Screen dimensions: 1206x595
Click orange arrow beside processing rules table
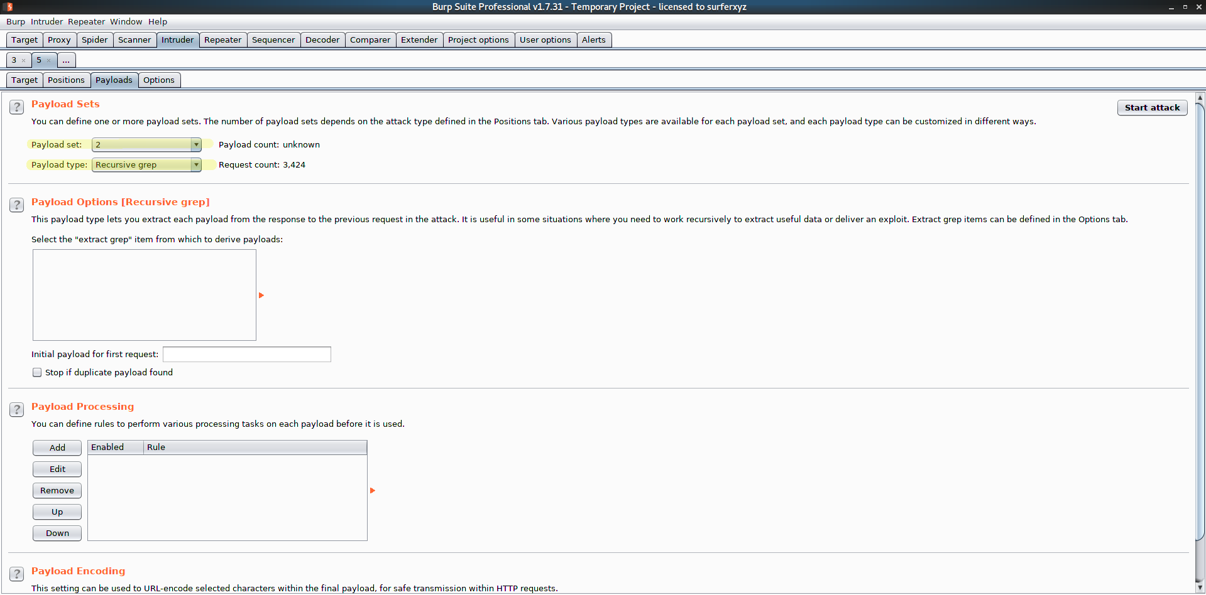pos(373,490)
